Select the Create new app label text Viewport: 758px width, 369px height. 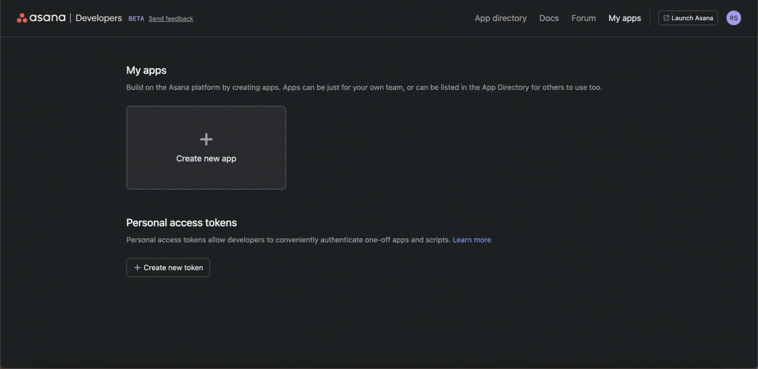(206, 158)
